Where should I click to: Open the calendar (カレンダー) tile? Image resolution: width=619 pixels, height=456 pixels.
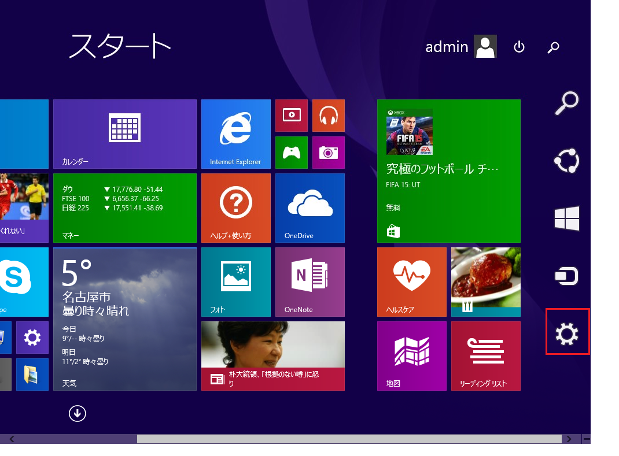pos(124,134)
